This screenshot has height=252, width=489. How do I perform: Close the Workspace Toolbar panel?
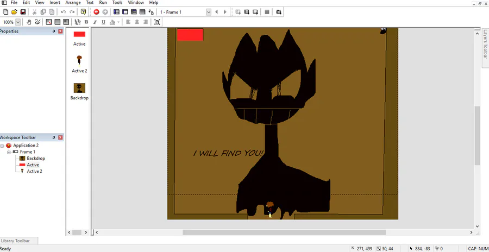coord(60,137)
